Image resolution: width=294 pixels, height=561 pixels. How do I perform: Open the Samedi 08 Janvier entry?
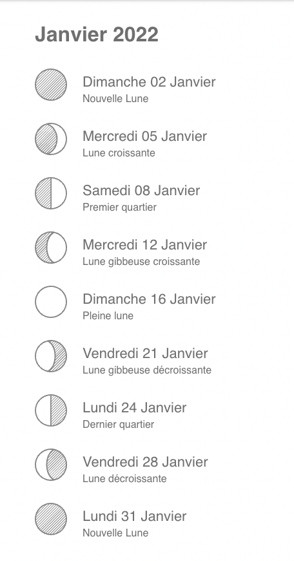pyautogui.click(x=141, y=190)
